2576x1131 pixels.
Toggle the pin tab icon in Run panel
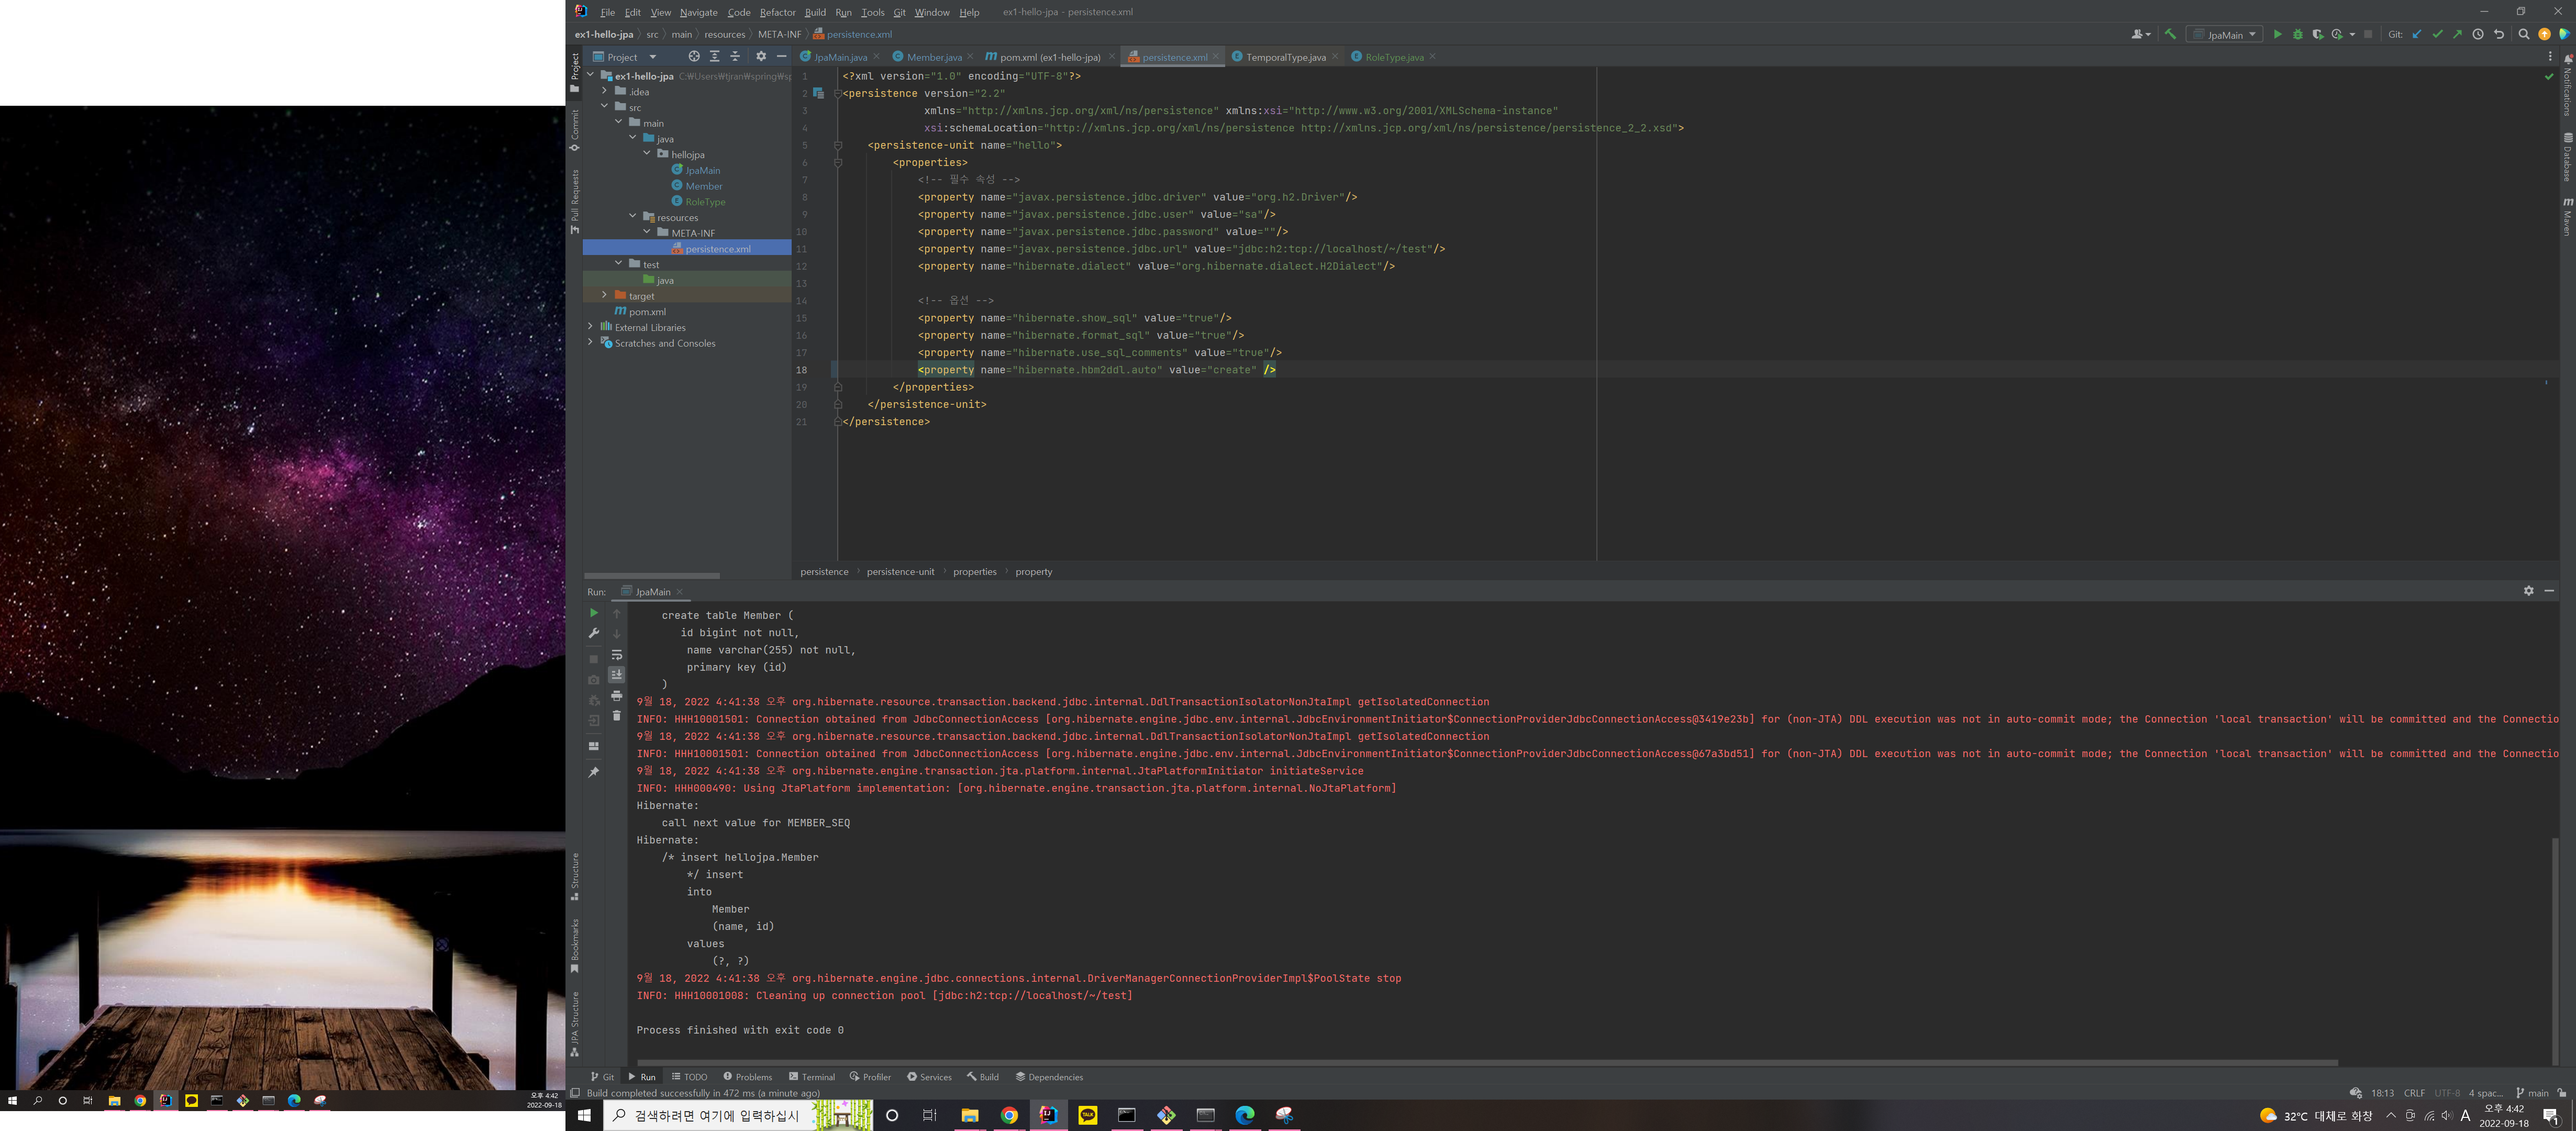593,772
